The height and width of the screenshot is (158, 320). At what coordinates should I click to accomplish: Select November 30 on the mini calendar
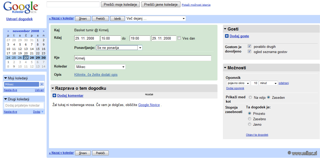point(43,57)
